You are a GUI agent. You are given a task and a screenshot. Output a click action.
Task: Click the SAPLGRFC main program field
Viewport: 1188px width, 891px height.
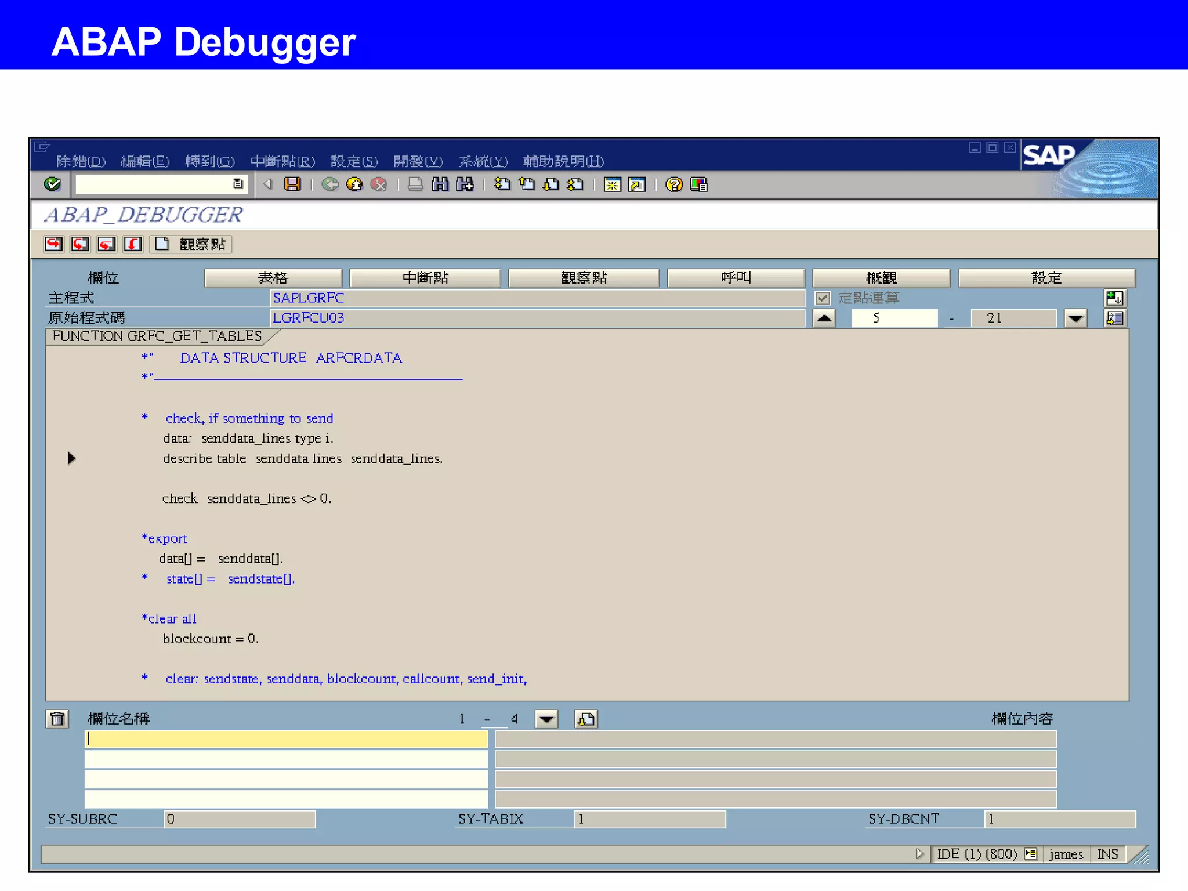[x=537, y=298]
